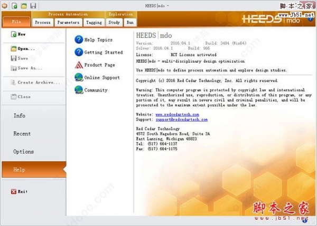Choose Create Archive... from File menu

click(39, 82)
